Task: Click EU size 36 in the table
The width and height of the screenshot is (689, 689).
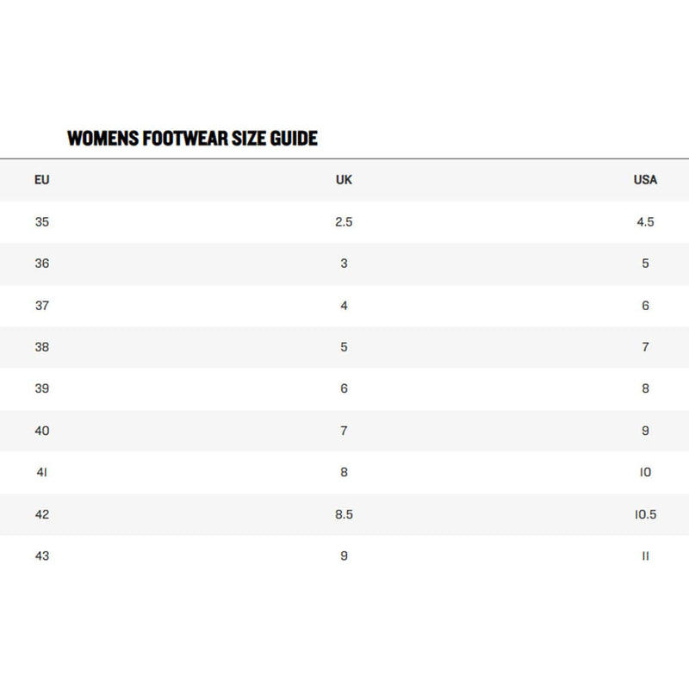Action: (42, 264)
